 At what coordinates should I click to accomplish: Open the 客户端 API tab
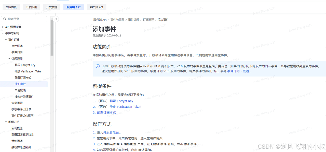[x=97, y=7]
